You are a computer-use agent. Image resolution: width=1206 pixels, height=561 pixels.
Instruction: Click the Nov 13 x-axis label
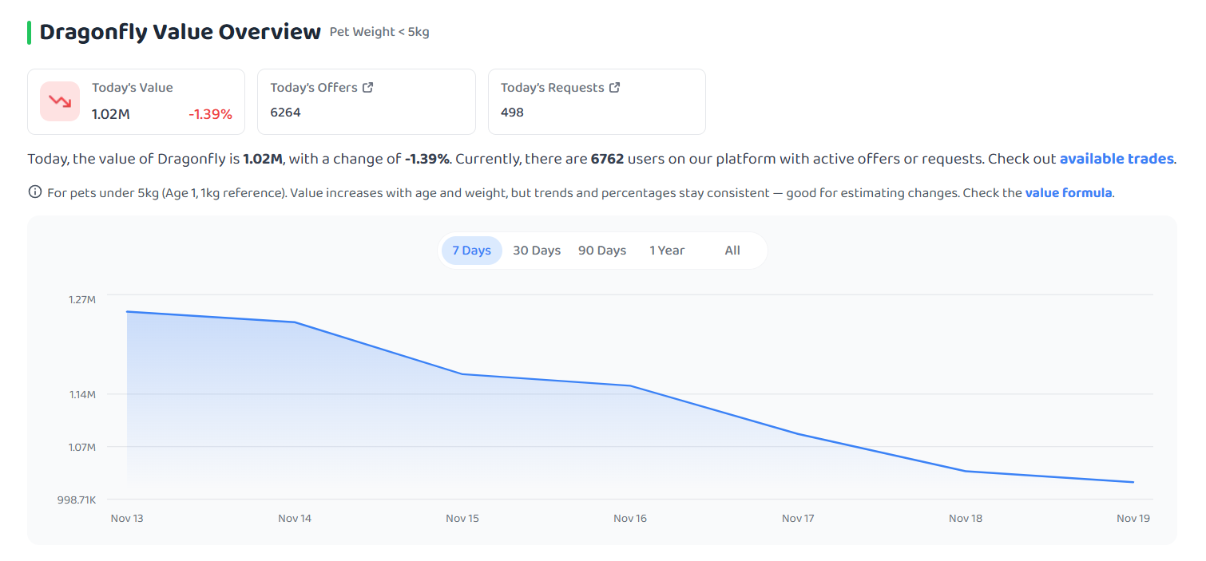point(127,519)
